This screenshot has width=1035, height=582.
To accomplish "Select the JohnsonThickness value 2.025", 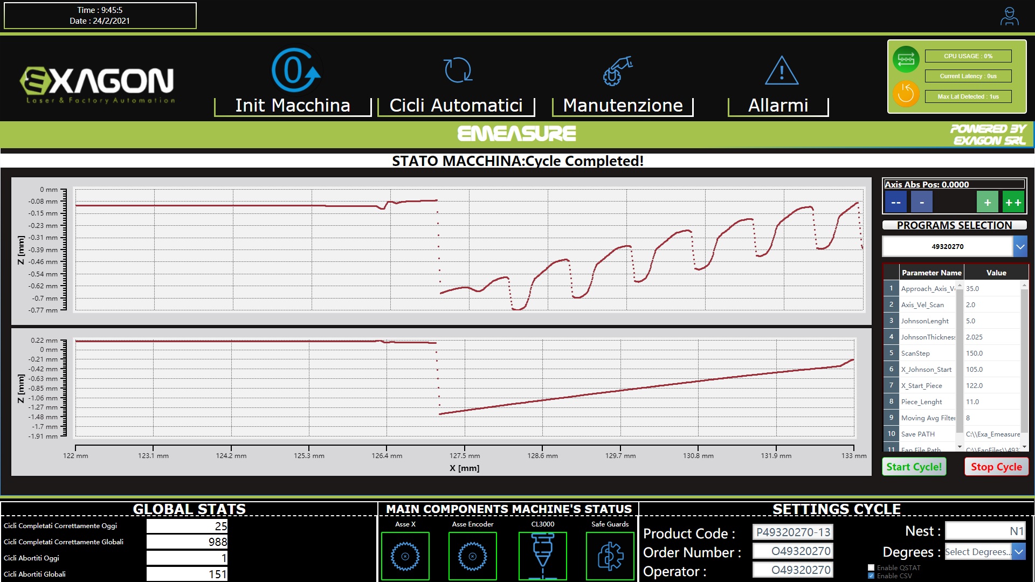I will point(992,337).
